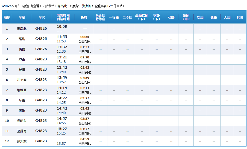Open the 卫辉南 station link
This screenshot has height=149, width=247.
22,131
